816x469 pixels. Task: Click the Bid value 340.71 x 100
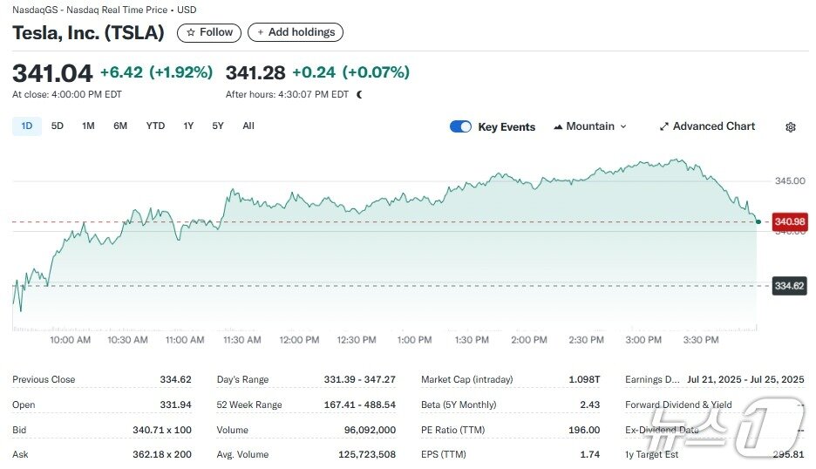pyautogui.click(x=162, y=430)
